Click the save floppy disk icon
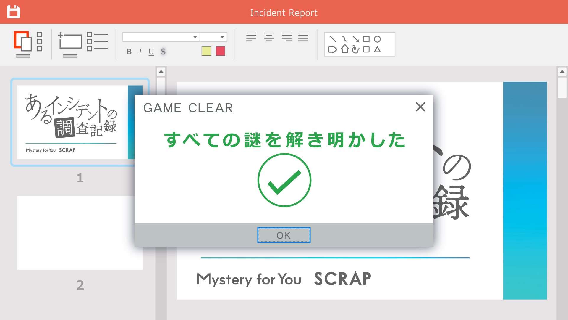The image size is (568, 320). point(13,12)
